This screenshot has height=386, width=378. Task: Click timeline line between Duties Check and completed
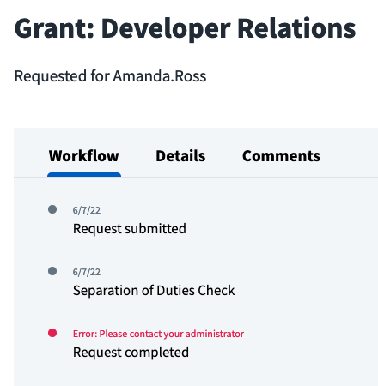52,302
